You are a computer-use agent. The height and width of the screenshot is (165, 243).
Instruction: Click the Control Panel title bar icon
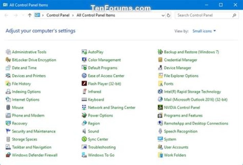pyautogui.click(x=5, y=5)
